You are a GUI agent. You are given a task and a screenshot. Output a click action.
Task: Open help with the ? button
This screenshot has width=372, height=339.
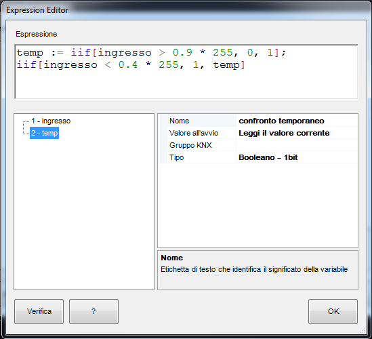(x=94, y=311)
